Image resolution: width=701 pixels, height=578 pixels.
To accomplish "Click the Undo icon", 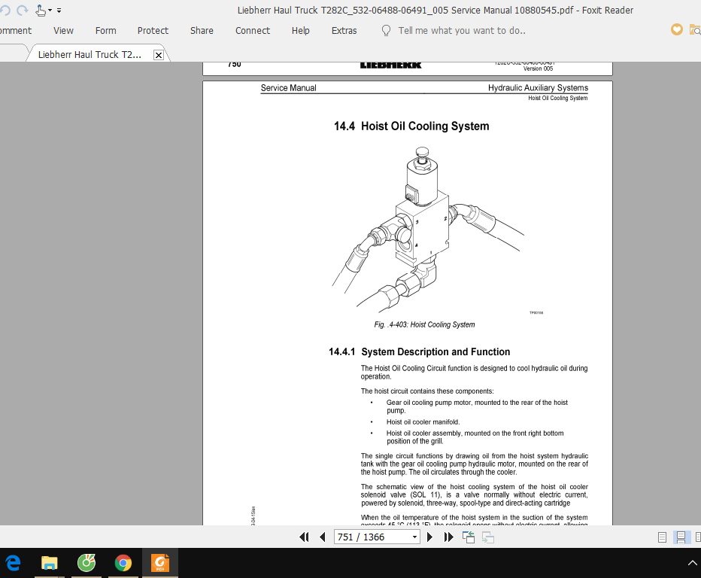I will [5, 10].
